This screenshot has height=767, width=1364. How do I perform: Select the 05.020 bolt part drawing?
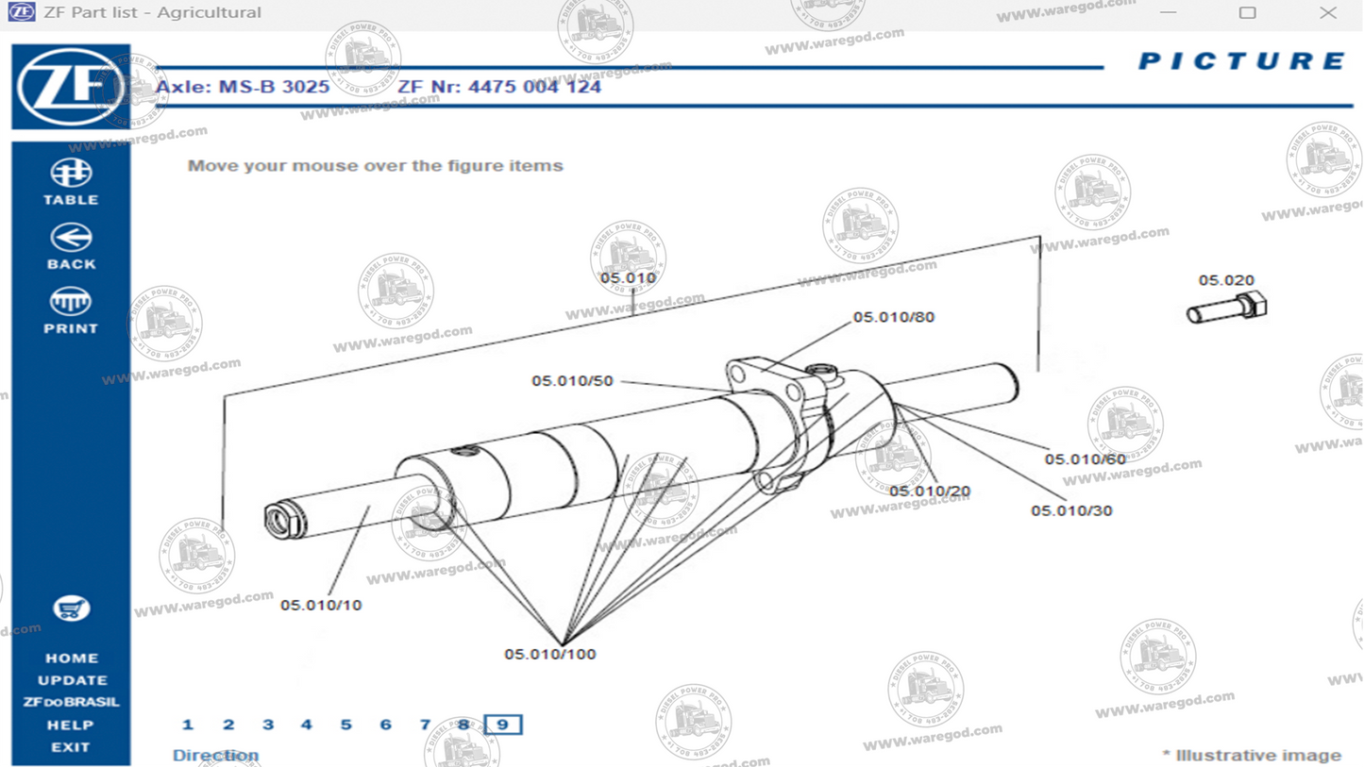1226,308
